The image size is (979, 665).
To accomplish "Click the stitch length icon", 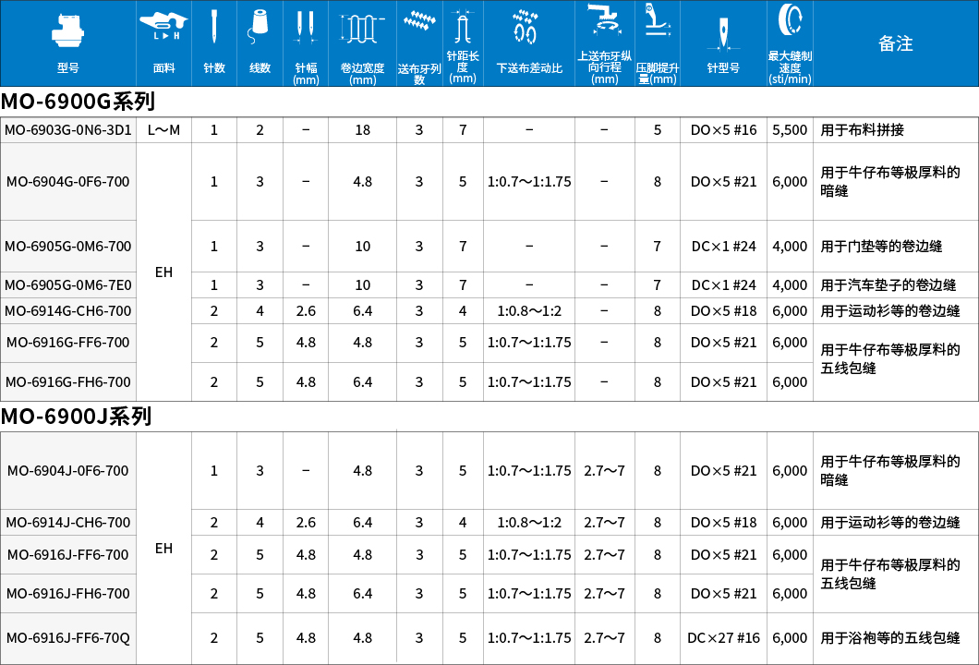I will (463, 25).
